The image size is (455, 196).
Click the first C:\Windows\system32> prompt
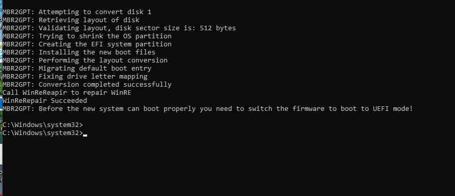click(x=43, y=125)
